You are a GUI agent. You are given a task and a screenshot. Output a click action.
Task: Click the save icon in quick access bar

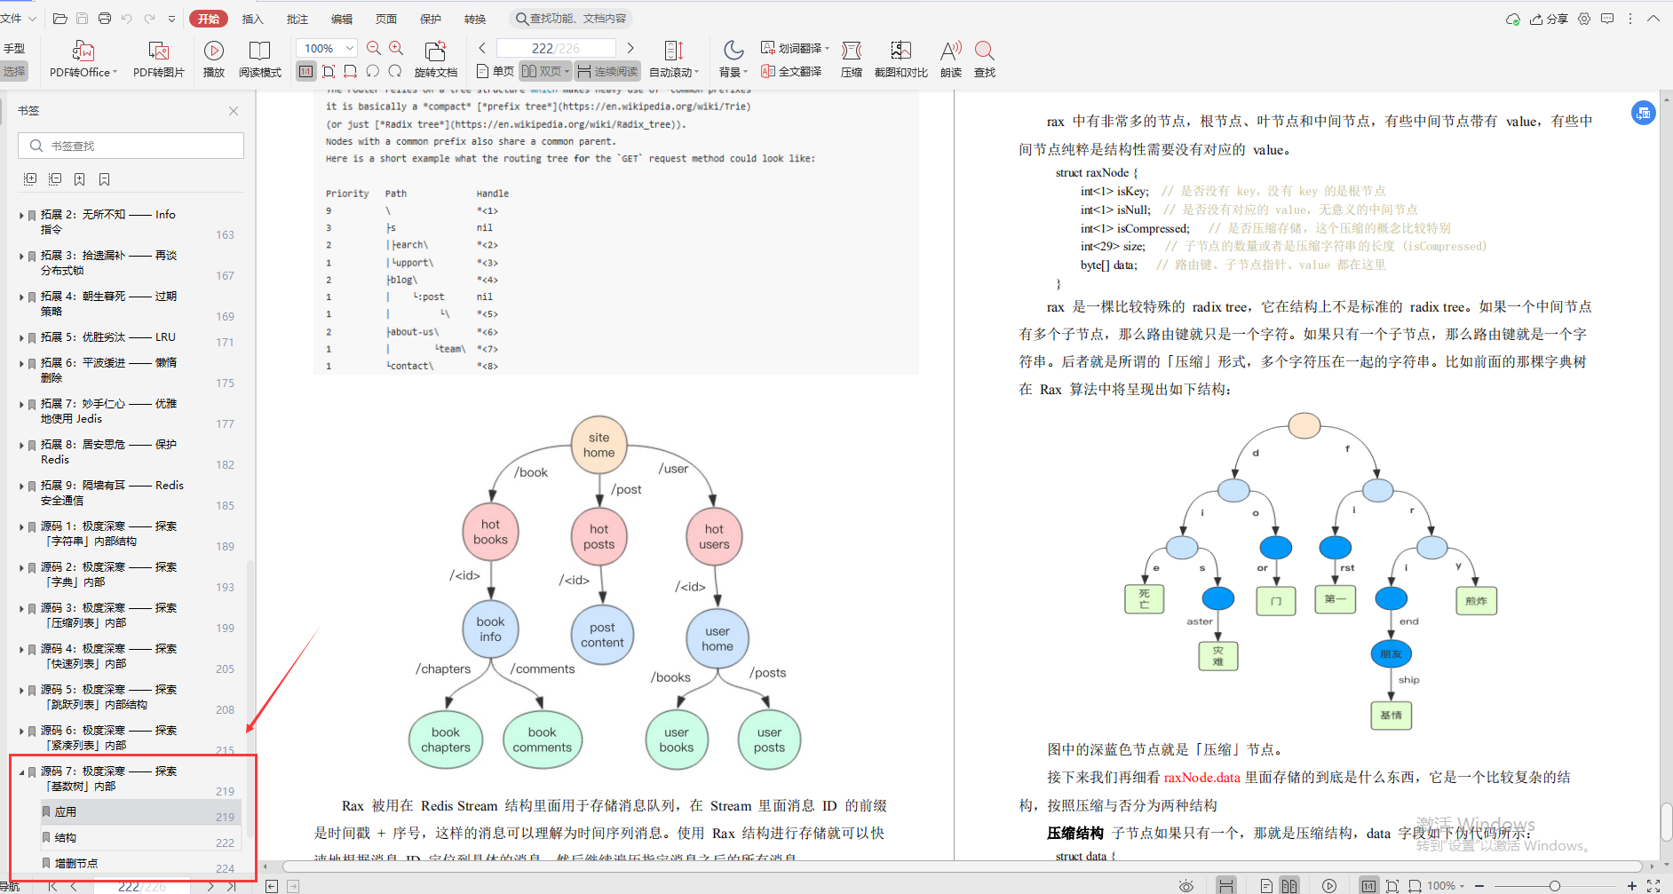click(x=82, y=19)
